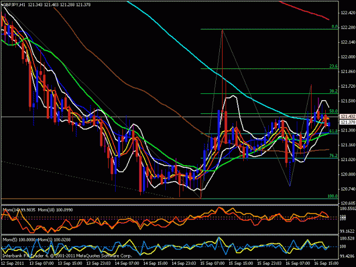Click the 13 Sep 23:03 time axis label
Screen dimensions: 356x267
pos(99,264)
